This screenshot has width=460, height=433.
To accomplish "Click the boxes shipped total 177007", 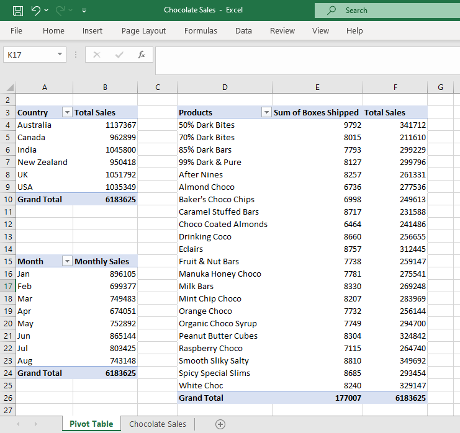I will (317, 398).
